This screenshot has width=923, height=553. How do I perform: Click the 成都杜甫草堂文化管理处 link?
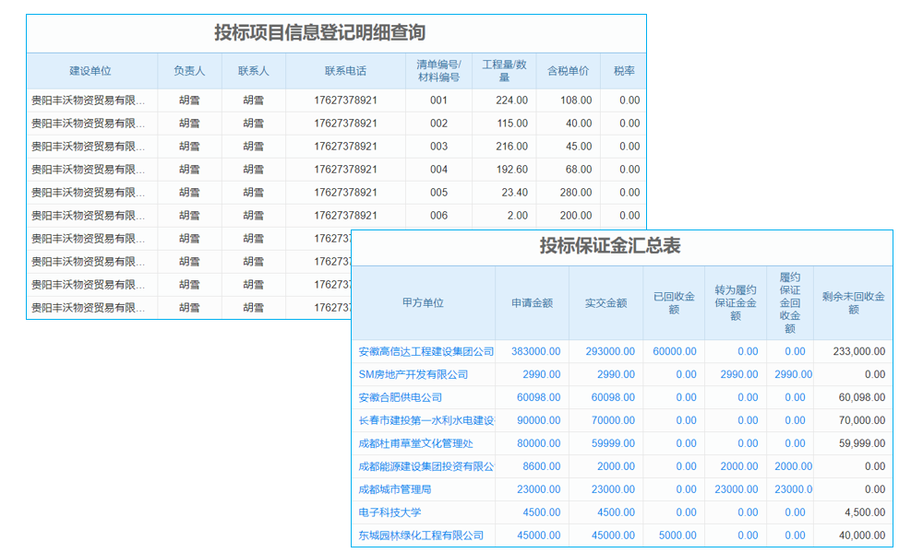(x=416, y=443)
